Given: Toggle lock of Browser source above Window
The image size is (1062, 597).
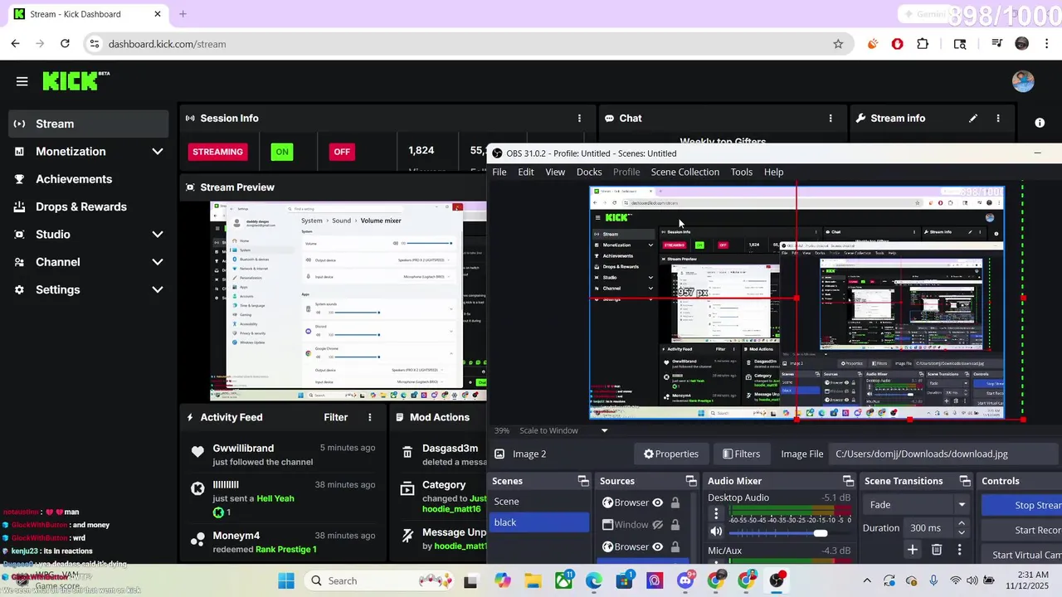Looking at the screenshot, I should click(x=675, y=502).
